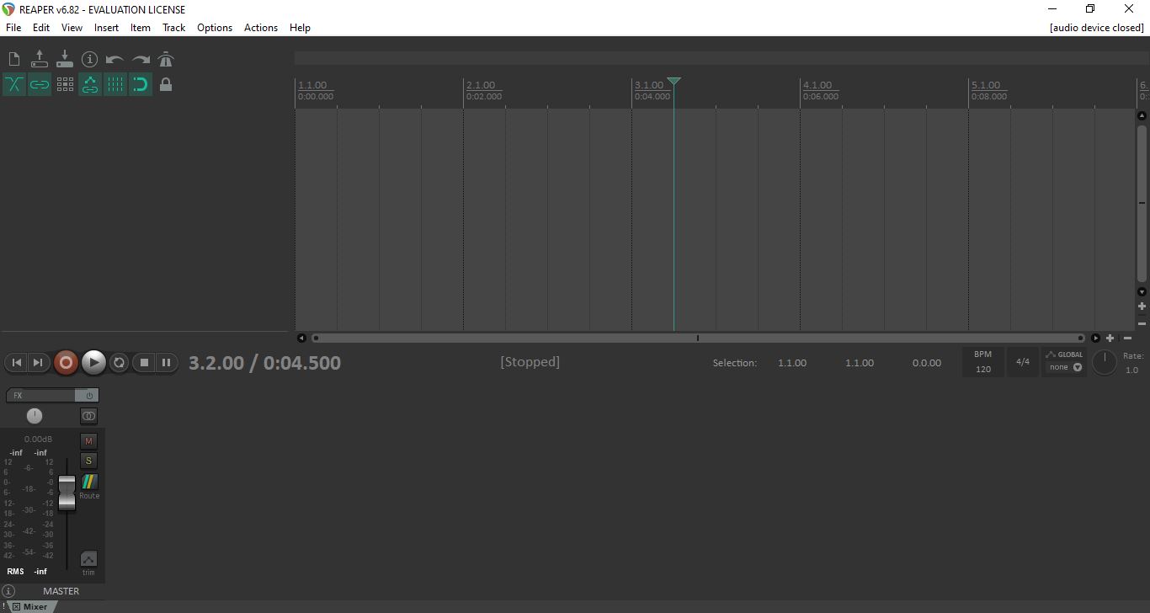Viewport: 1150px width, 613px height.
Task: Play the project
Action: point(93,362)
